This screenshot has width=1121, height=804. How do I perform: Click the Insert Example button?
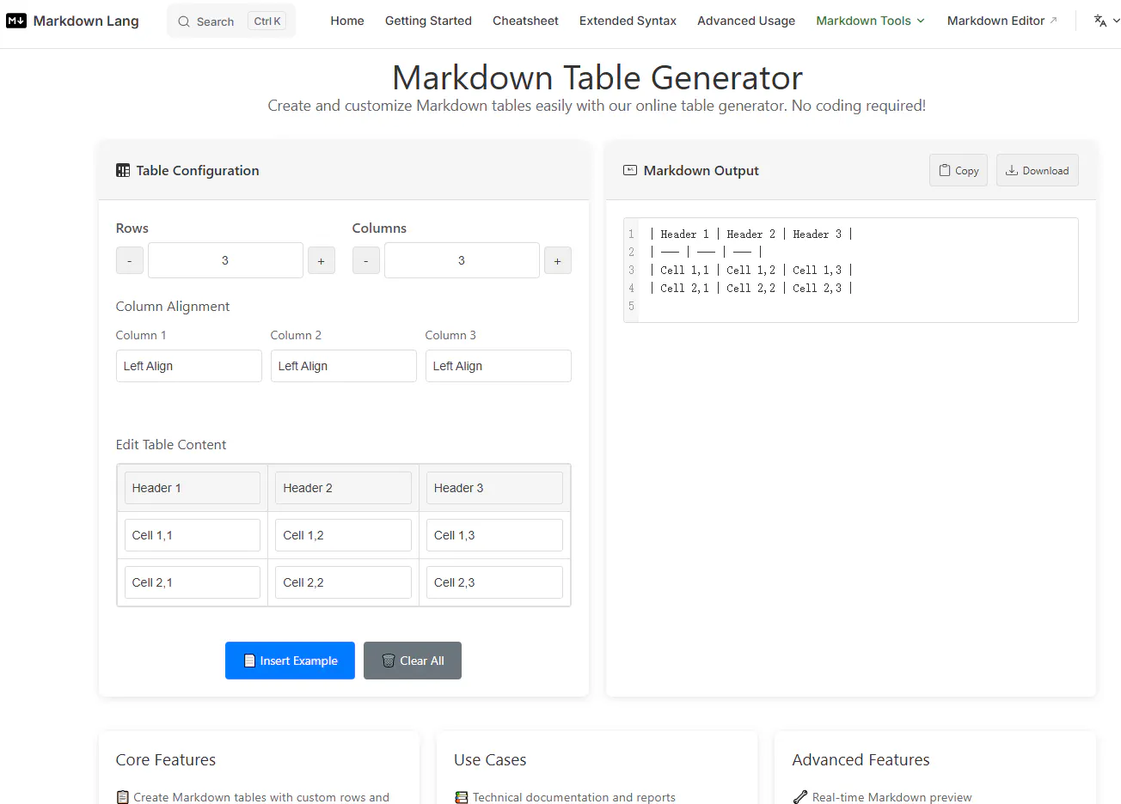290,661
